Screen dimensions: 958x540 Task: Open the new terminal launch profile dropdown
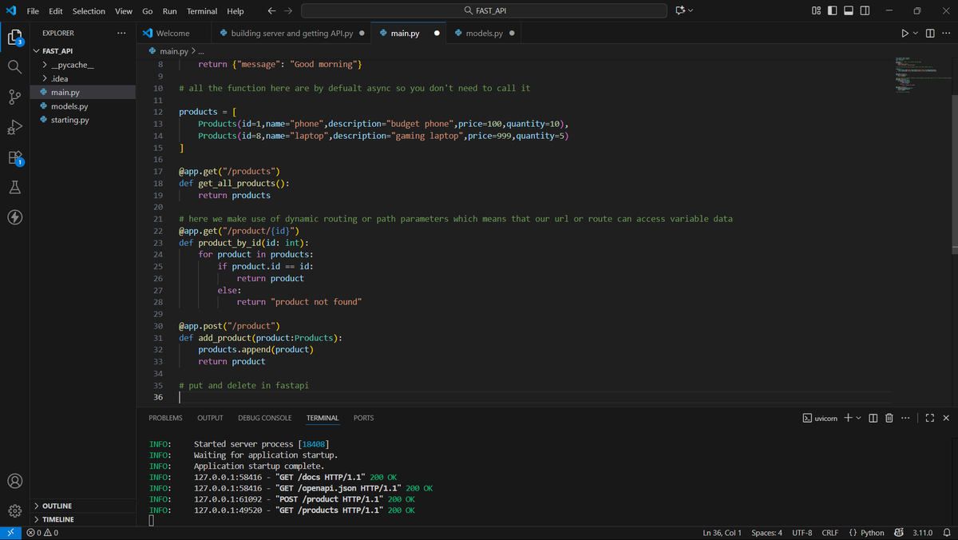(x=859, y=418)
